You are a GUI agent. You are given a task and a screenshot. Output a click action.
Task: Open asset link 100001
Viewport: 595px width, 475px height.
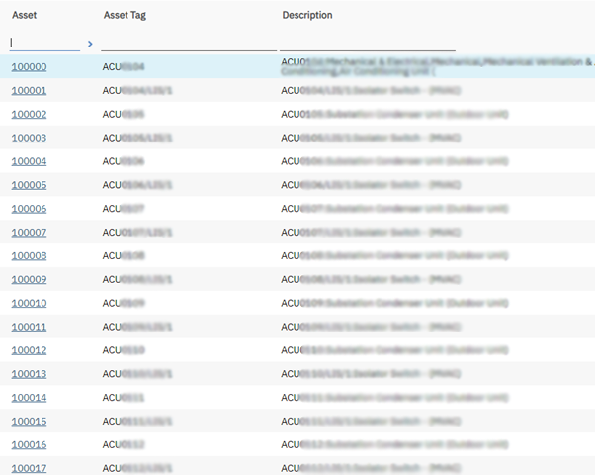pos(29,91)
